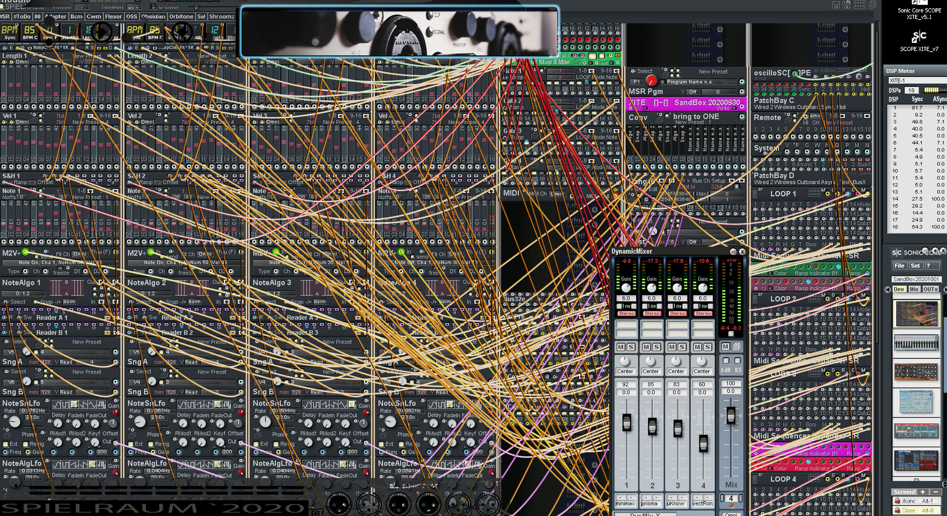Click channel 1 volume value 92
The height and width of the screenshot is (516, 947).
[x=626, y=384]
